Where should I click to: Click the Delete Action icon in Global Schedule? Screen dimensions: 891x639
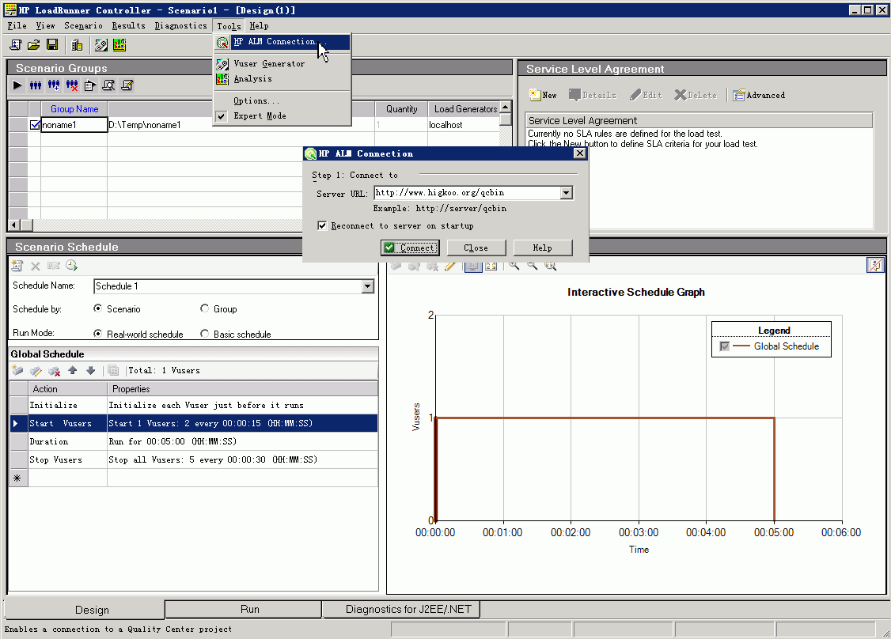(54, 370)
